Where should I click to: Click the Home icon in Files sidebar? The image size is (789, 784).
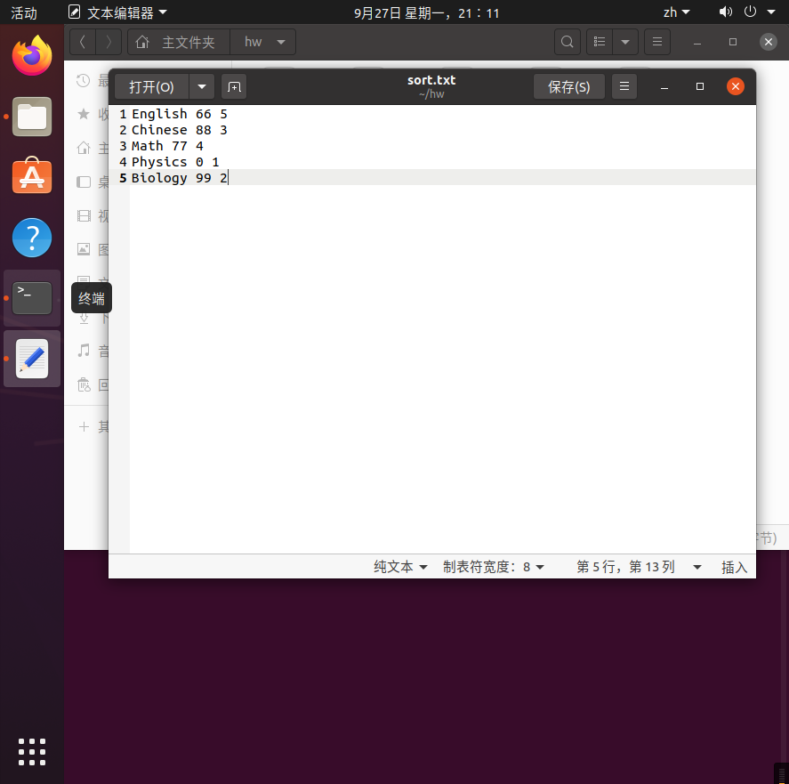84,148
